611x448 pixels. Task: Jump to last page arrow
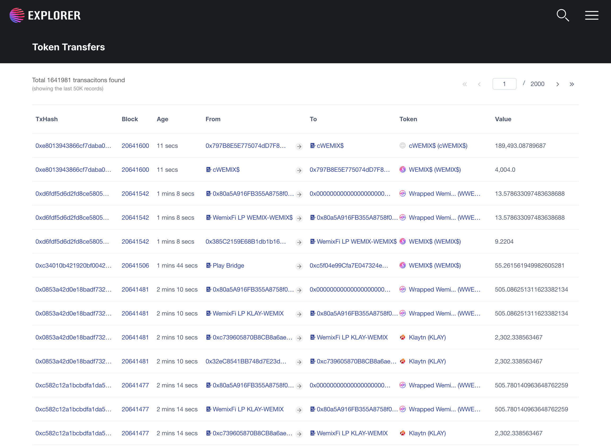pyautogui.click(x=572, y=84)
